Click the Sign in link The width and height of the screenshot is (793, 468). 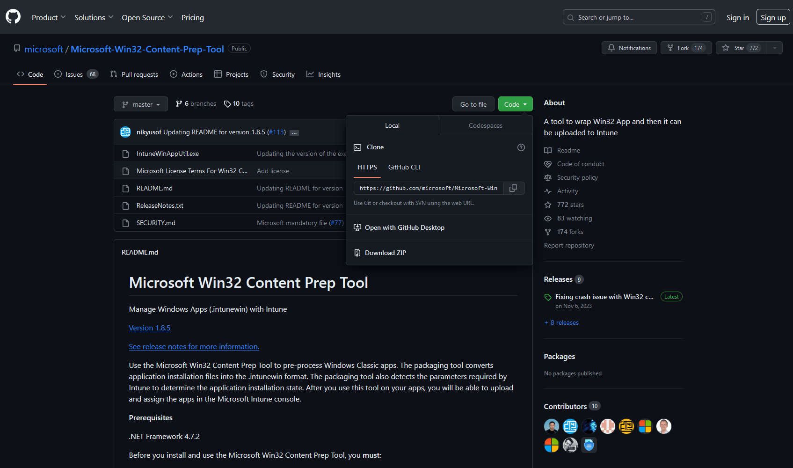(x=738, y=17)
